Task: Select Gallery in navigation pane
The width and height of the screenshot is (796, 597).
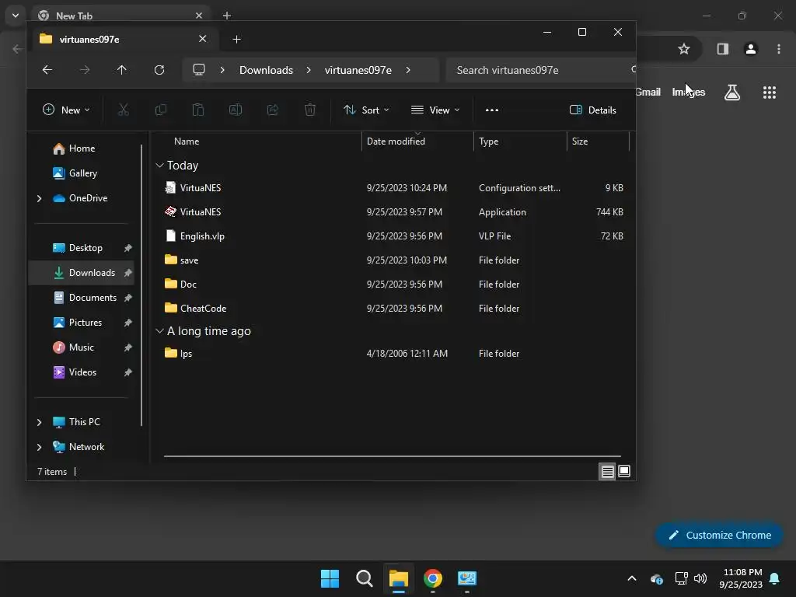Action: [x=81, y=173]
